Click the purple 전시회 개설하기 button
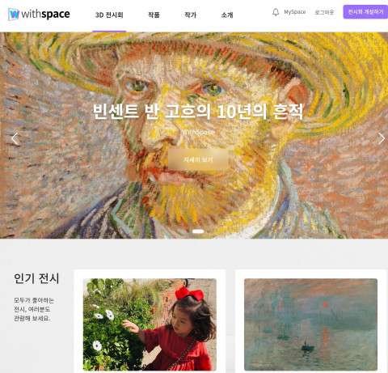 365,12
